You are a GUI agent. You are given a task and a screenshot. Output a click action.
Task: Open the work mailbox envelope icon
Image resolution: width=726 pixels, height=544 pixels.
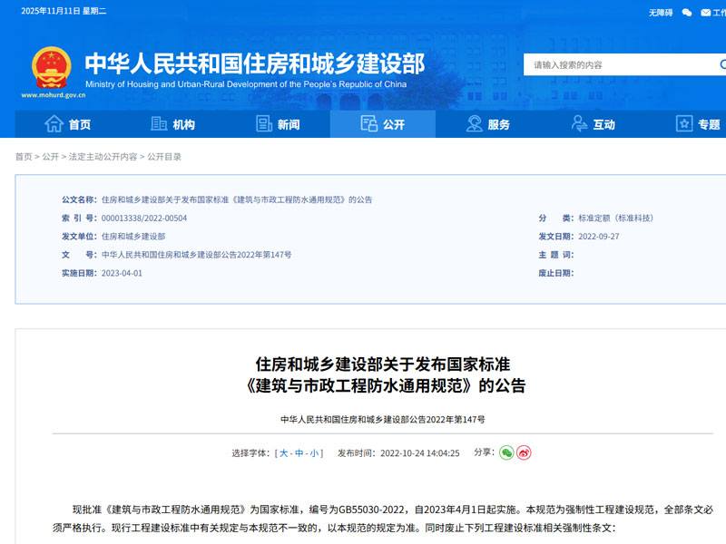[x=706, y=12]
